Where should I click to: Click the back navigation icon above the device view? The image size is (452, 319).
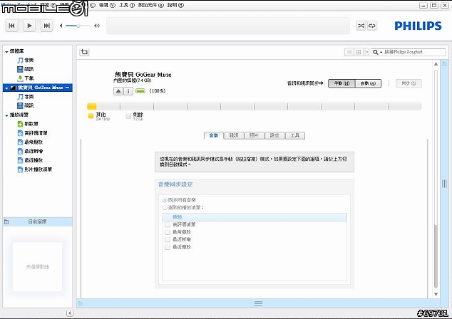84,52
